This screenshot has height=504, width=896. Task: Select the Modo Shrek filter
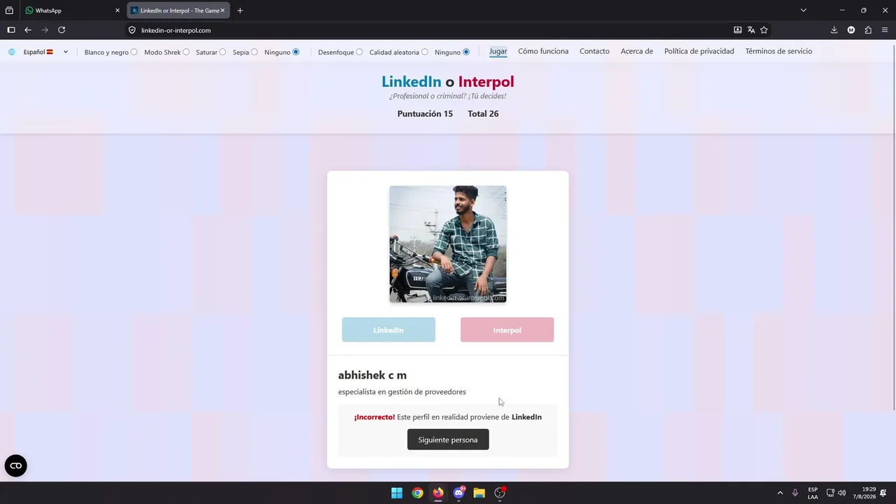click(186, 52)
